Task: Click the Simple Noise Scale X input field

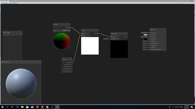Action: pos(107,39)
